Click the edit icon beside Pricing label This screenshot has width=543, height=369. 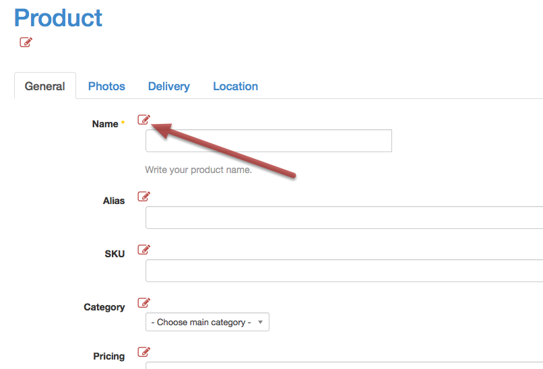point(143,352)
